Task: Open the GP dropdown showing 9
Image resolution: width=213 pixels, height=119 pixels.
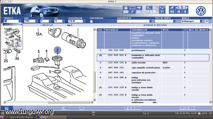Action: tap(50, 21)
